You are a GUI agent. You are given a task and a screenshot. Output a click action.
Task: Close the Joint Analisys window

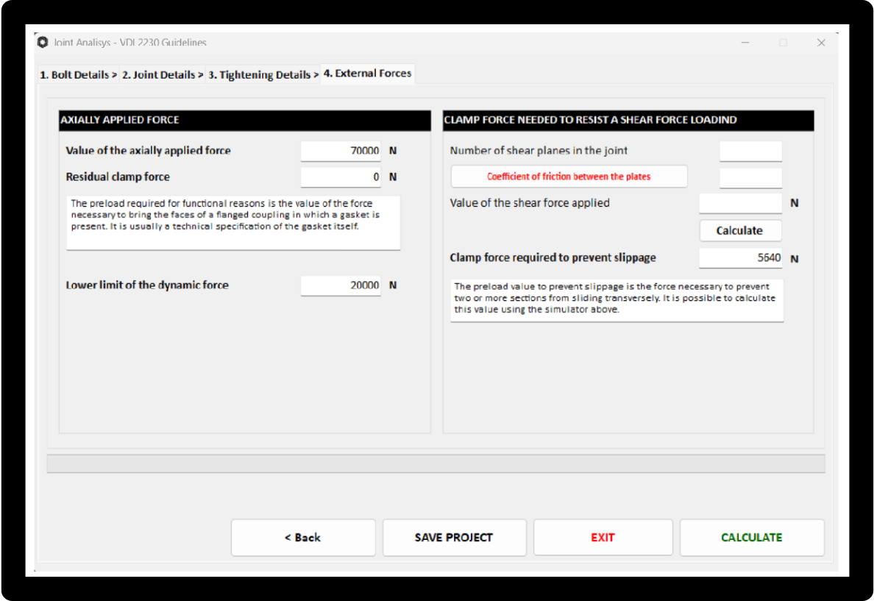pos(821,43)
